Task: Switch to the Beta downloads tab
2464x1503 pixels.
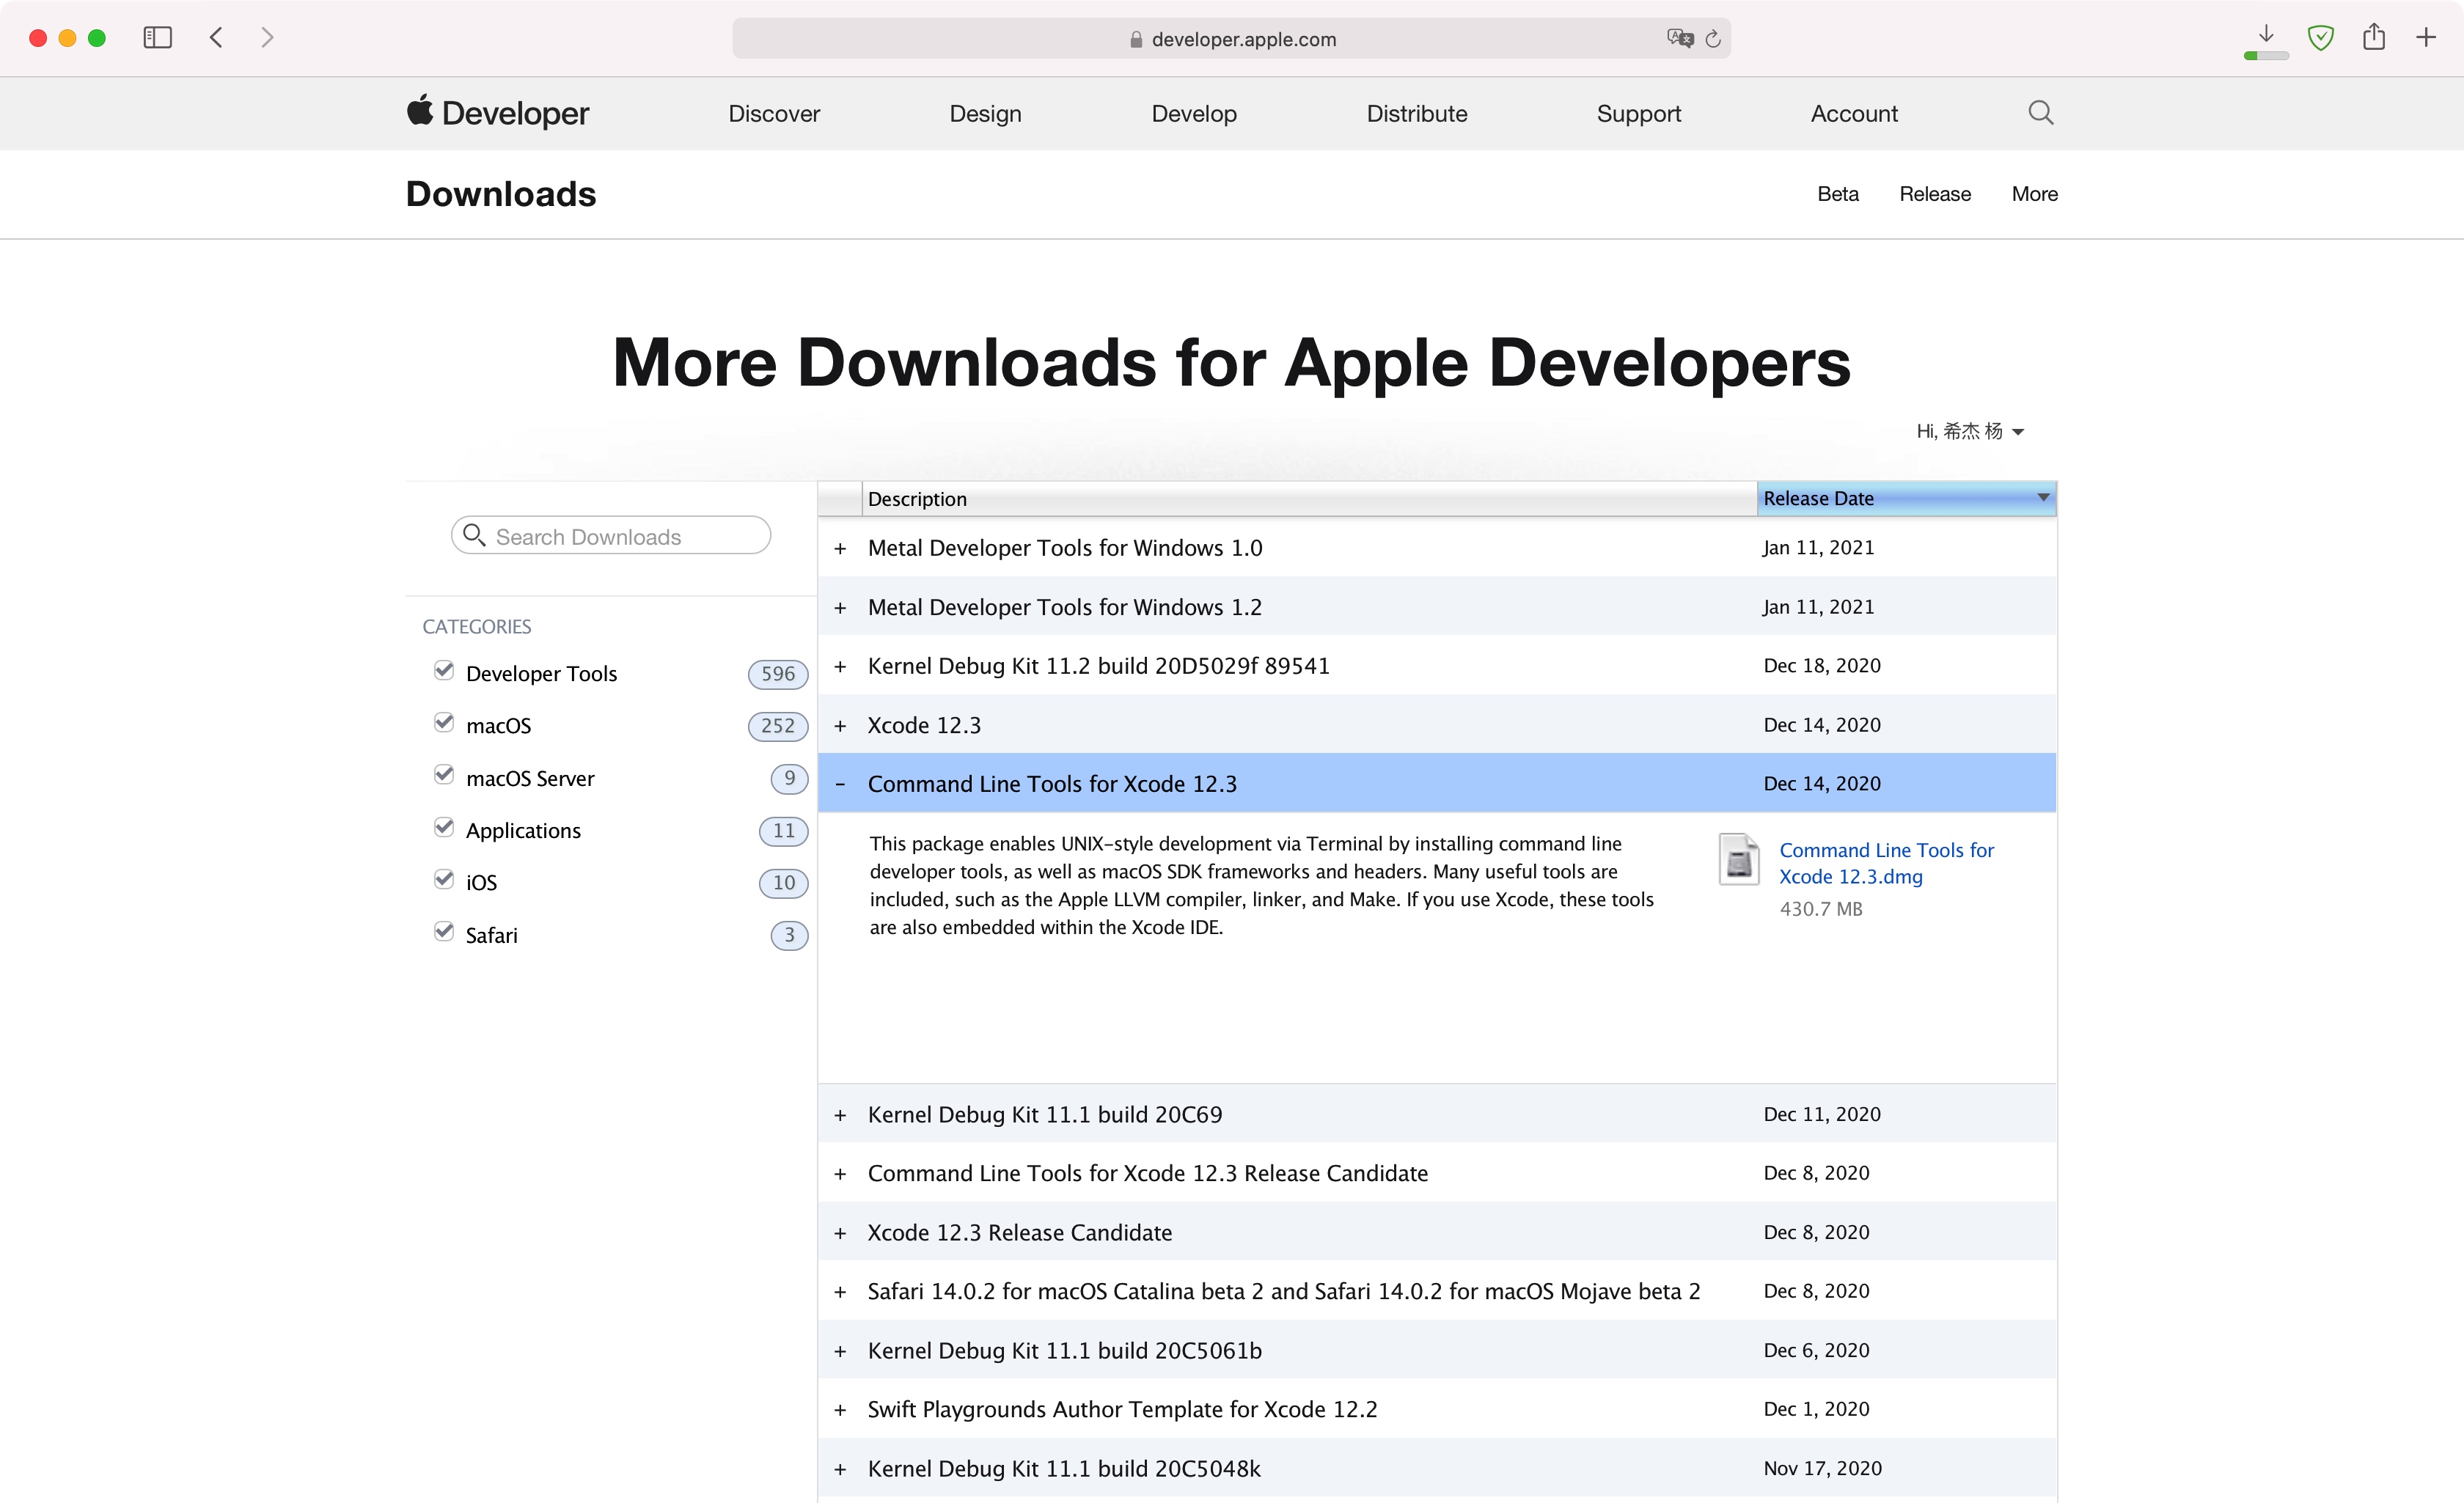Action: point(1838,194)
